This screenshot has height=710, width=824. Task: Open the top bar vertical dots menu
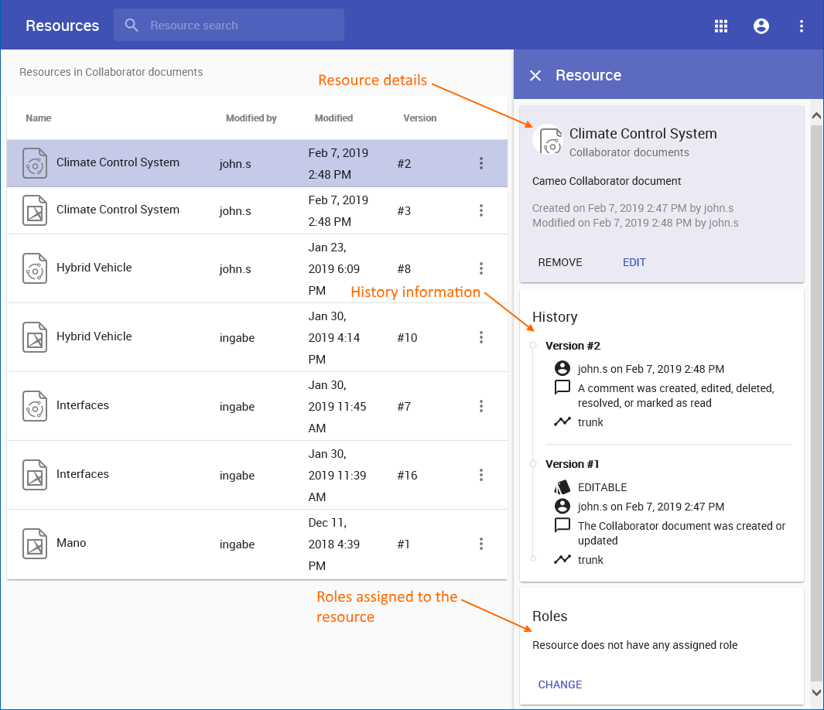(x=802, y=26)
